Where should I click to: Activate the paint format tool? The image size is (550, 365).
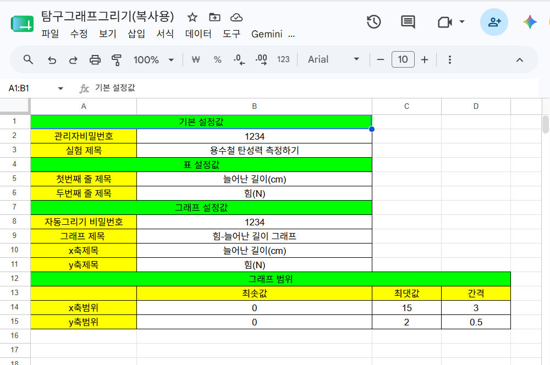116,60
